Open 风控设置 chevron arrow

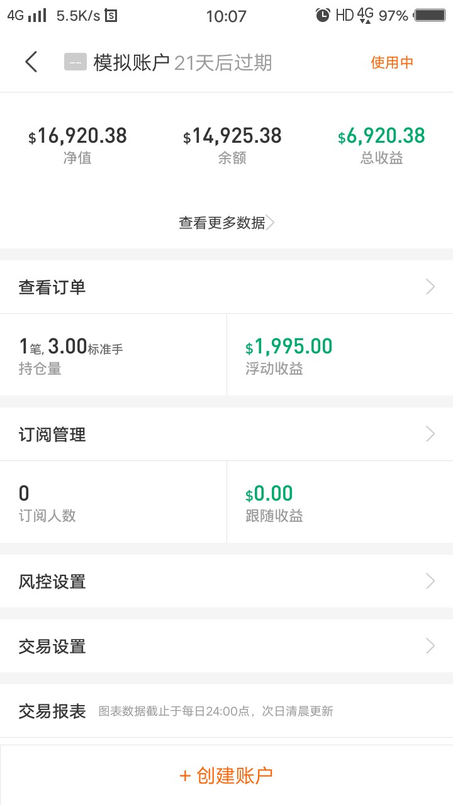(x=430, y=581)
